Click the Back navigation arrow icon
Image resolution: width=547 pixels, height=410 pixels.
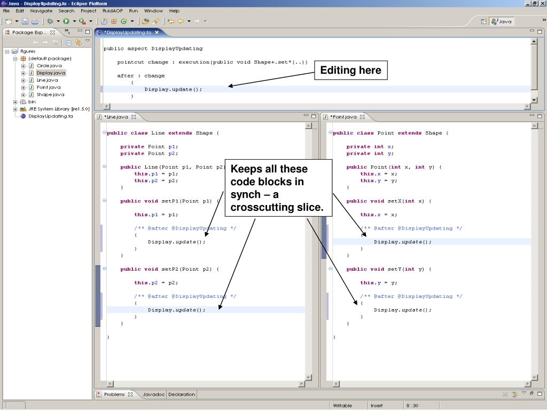(181, 21)
